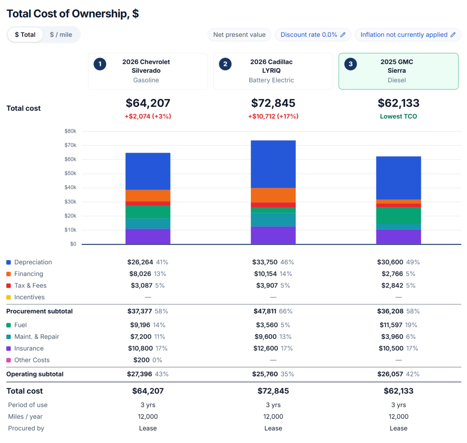Click the green Fuel legend swatch

point(9,325)
